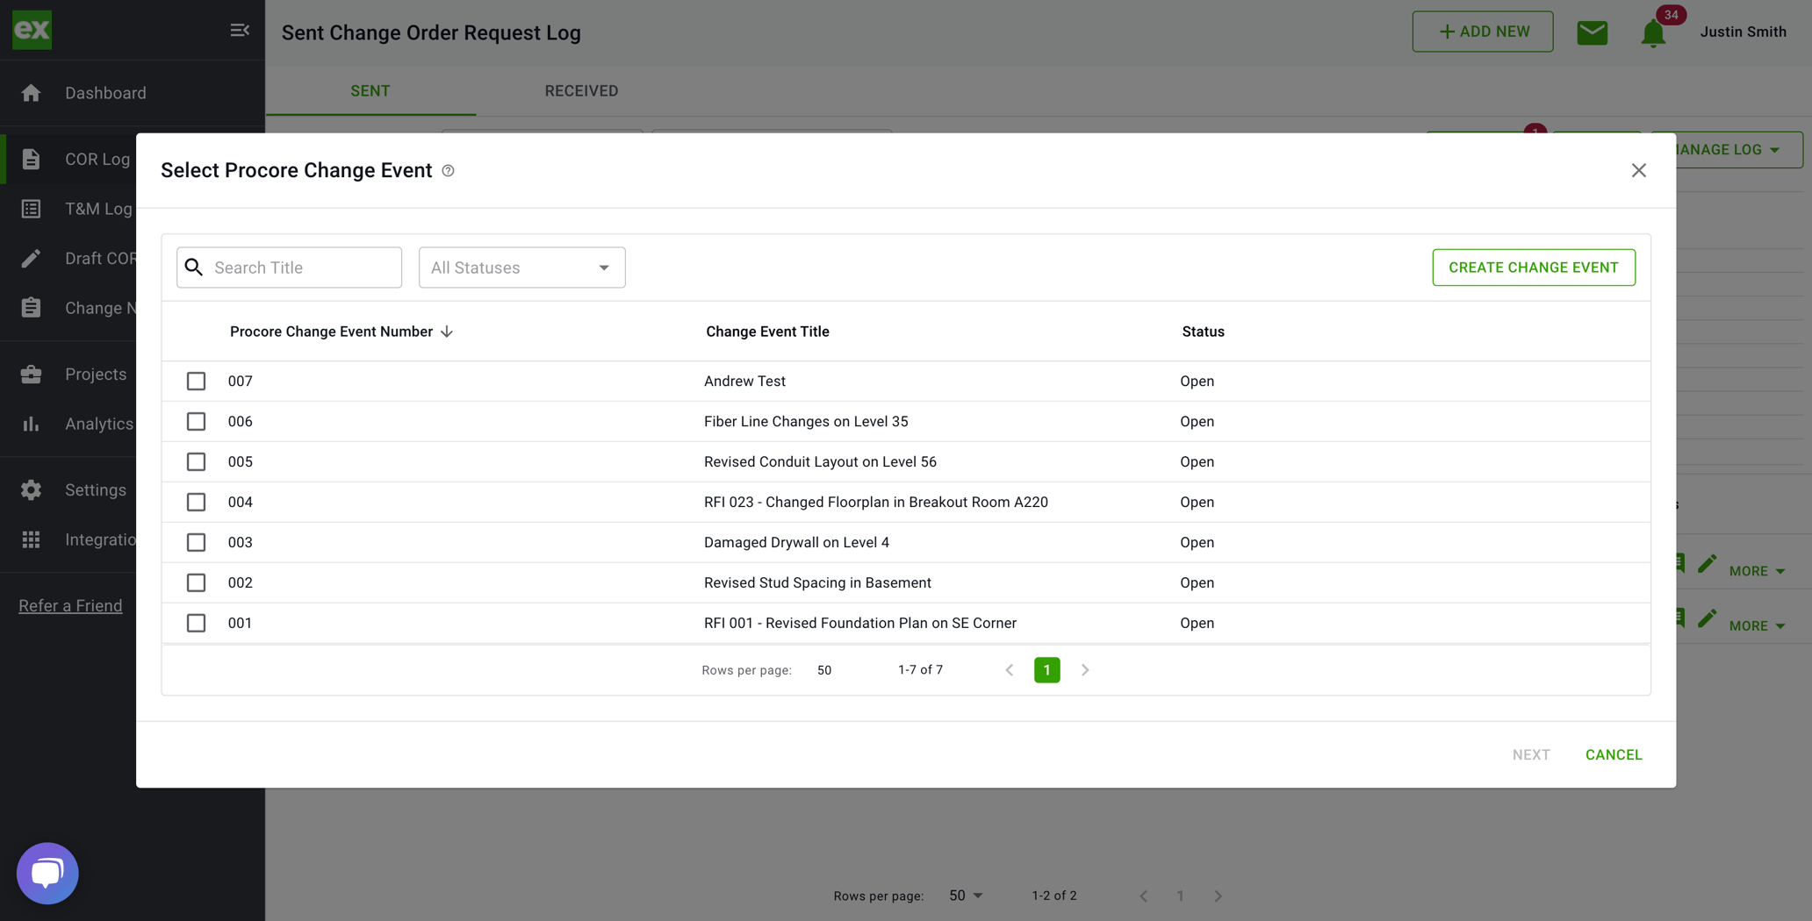The image size is (1812, 921).
Task: Open the mail envelope icon
Action: tap(1592, 31)
